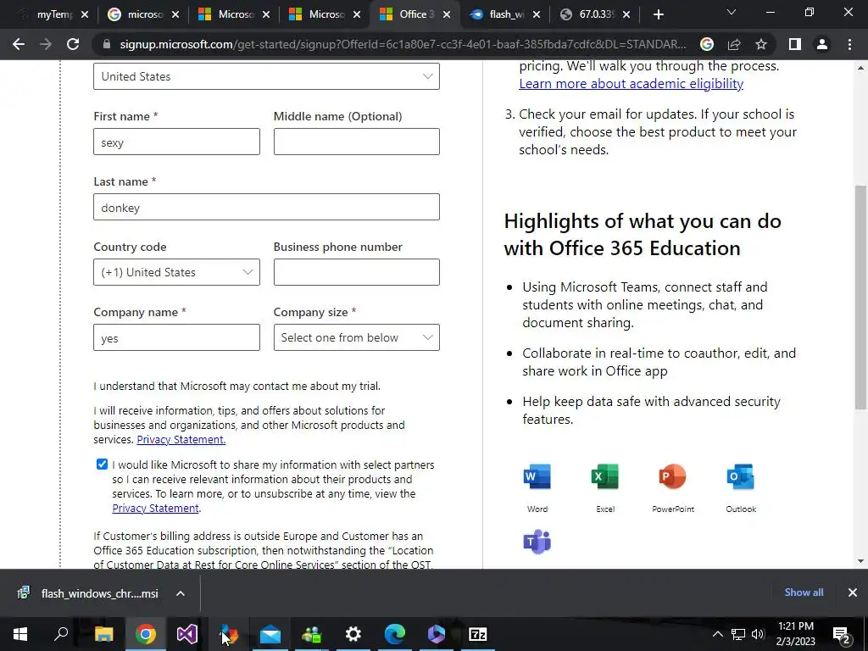Image resolution: width=868 pixels, height=651 pixels.
Task: Switch to the Google microso tab
Action: click(x=142, y=14)
